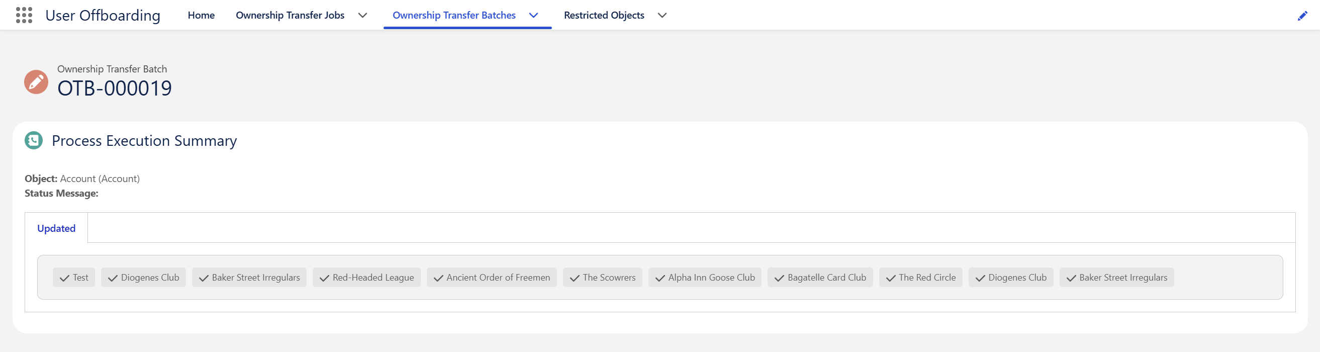Go to the Home tab
Screen dimensions: 1320x352
201,16
